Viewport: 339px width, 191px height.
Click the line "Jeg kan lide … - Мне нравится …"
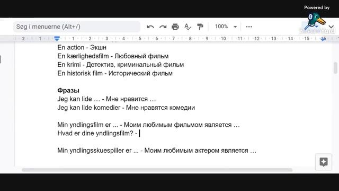106,99
